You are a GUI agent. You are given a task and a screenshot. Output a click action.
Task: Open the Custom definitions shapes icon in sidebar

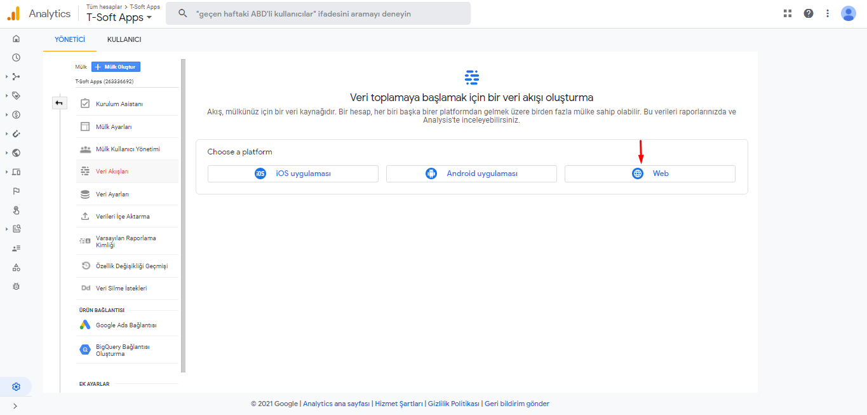[16, 267]
